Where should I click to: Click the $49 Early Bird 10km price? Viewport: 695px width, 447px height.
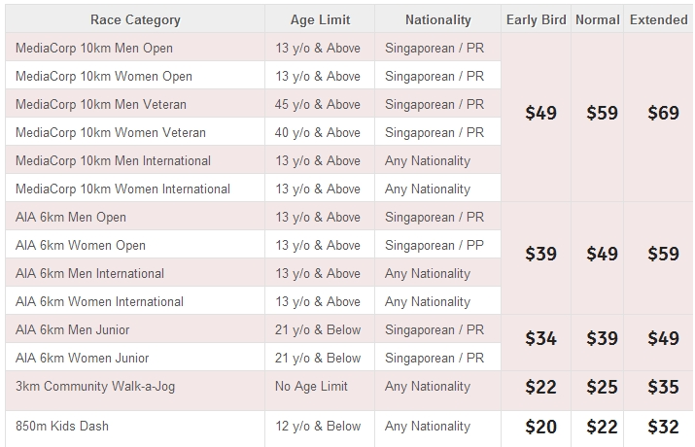[x=540, y=113]
